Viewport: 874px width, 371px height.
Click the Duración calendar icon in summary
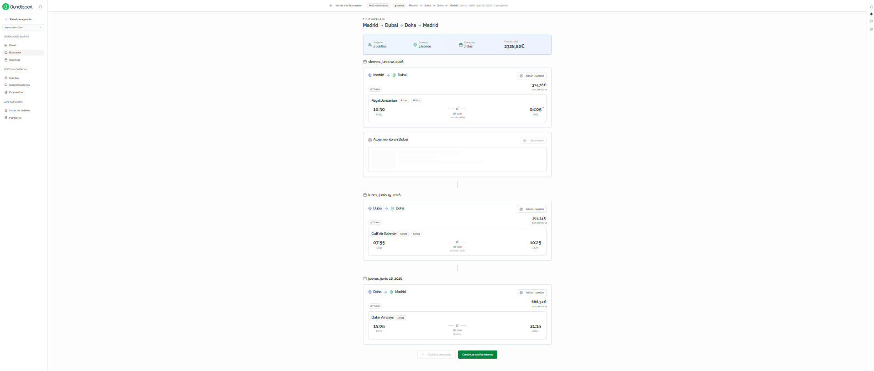[461, 45]
